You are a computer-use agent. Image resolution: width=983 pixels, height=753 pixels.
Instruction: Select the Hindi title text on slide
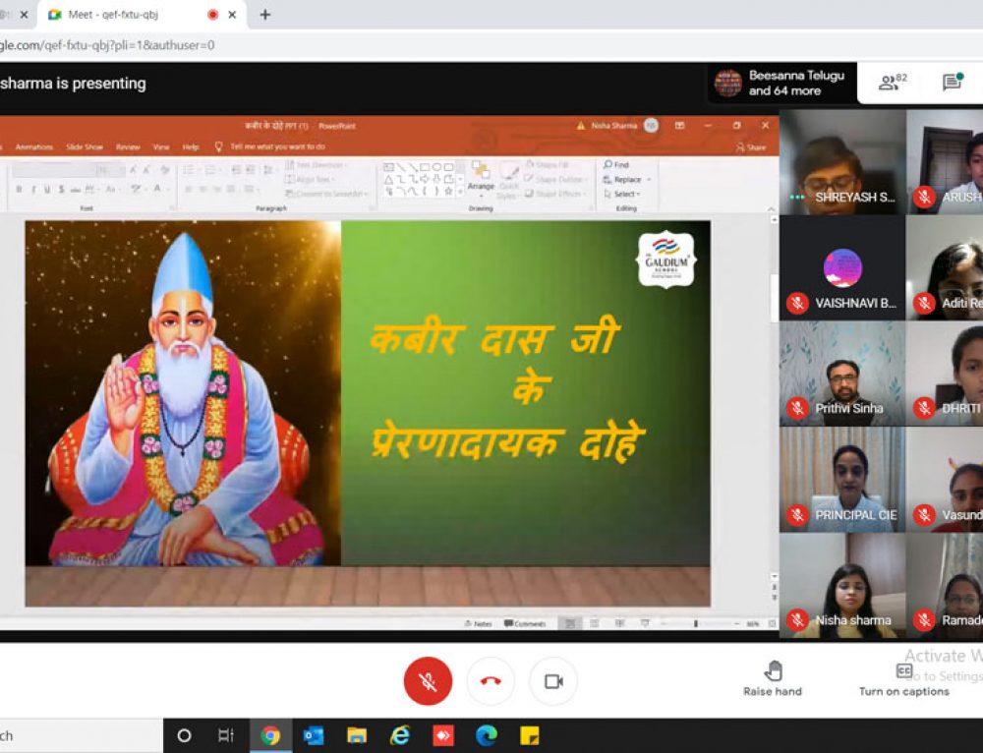(x=506, y=392)
